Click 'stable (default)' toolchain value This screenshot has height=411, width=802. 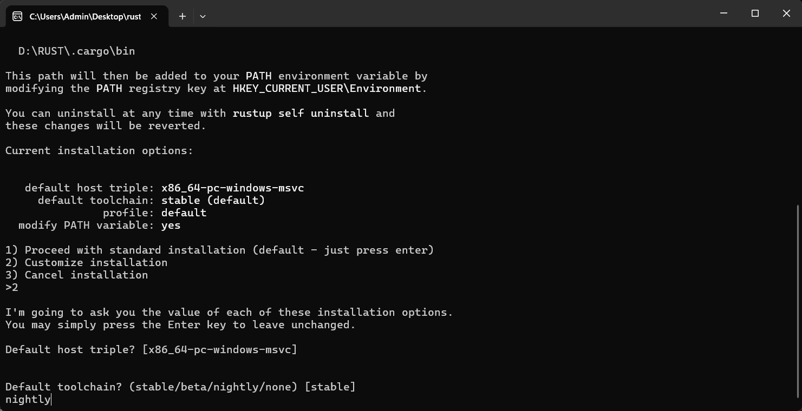click(x=213, y=200)
